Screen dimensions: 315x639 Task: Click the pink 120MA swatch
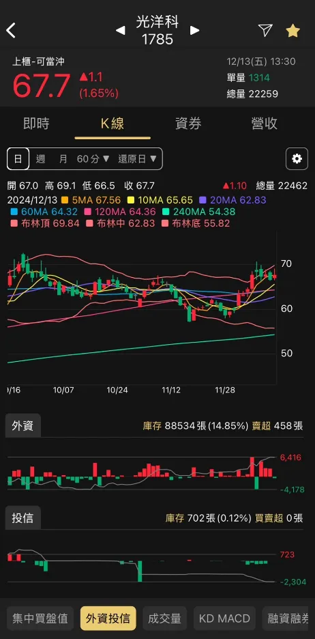[87, 212]
